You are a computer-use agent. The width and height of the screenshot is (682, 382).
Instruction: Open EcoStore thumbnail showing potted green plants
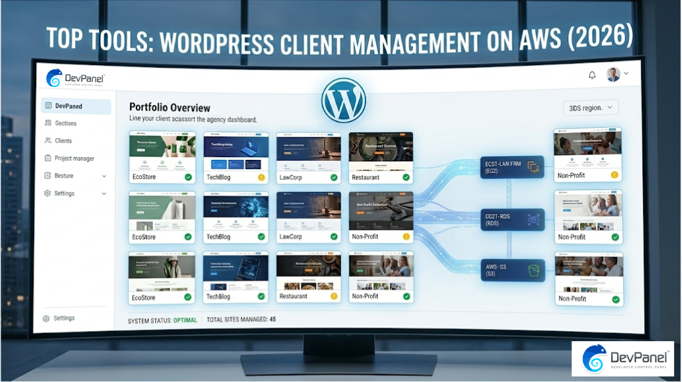coord(162,151)
